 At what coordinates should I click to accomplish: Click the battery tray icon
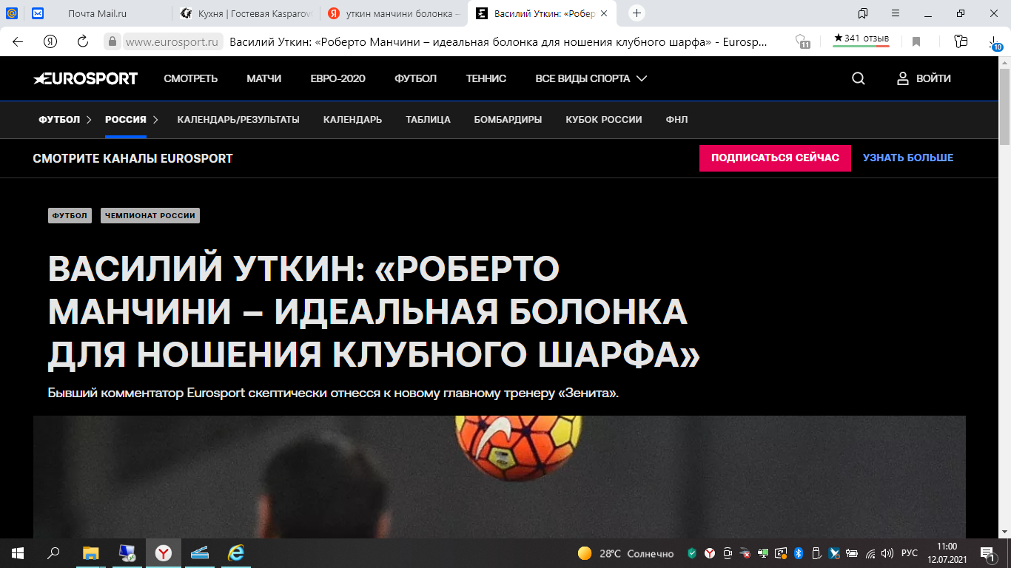852,553
